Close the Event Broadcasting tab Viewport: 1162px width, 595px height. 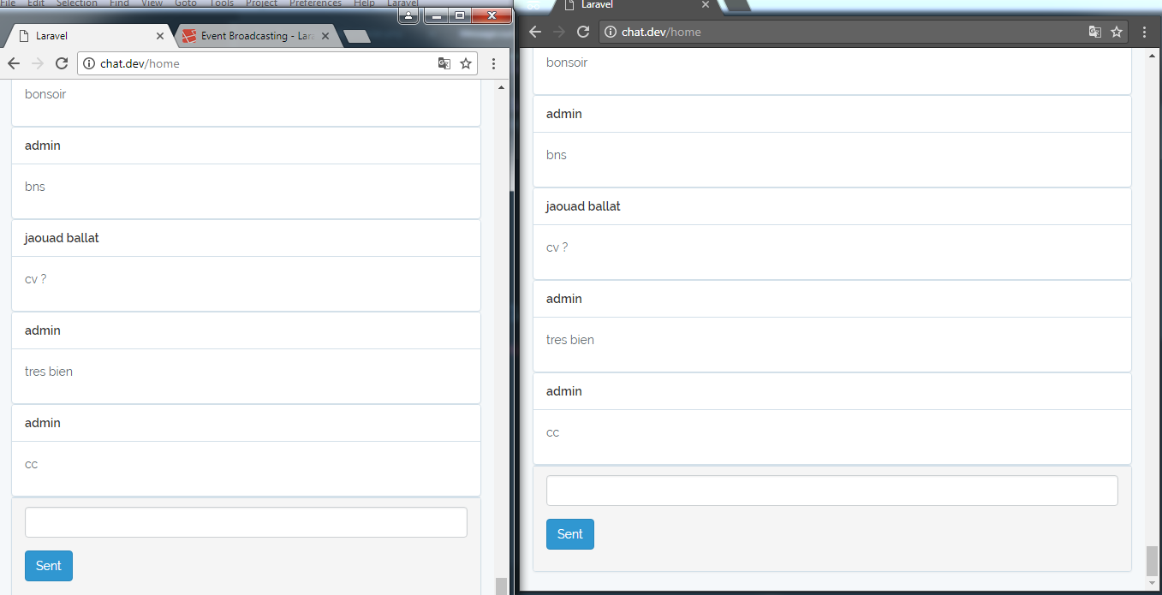(325, 36)
